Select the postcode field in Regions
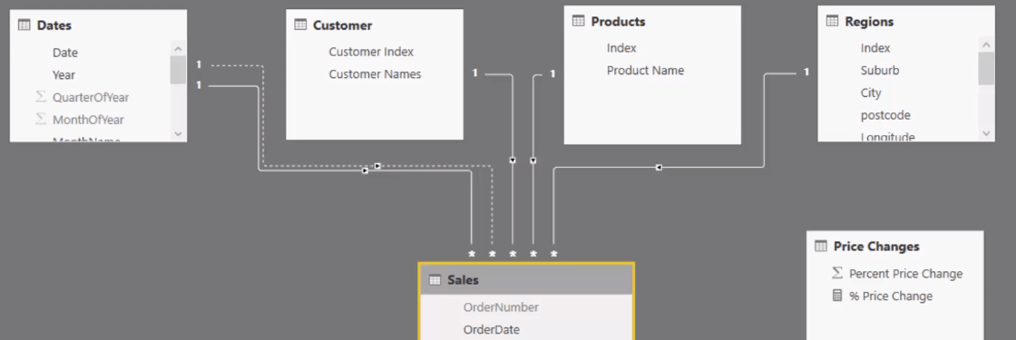This screenshot has height=340, width=1016. point(885,114)
